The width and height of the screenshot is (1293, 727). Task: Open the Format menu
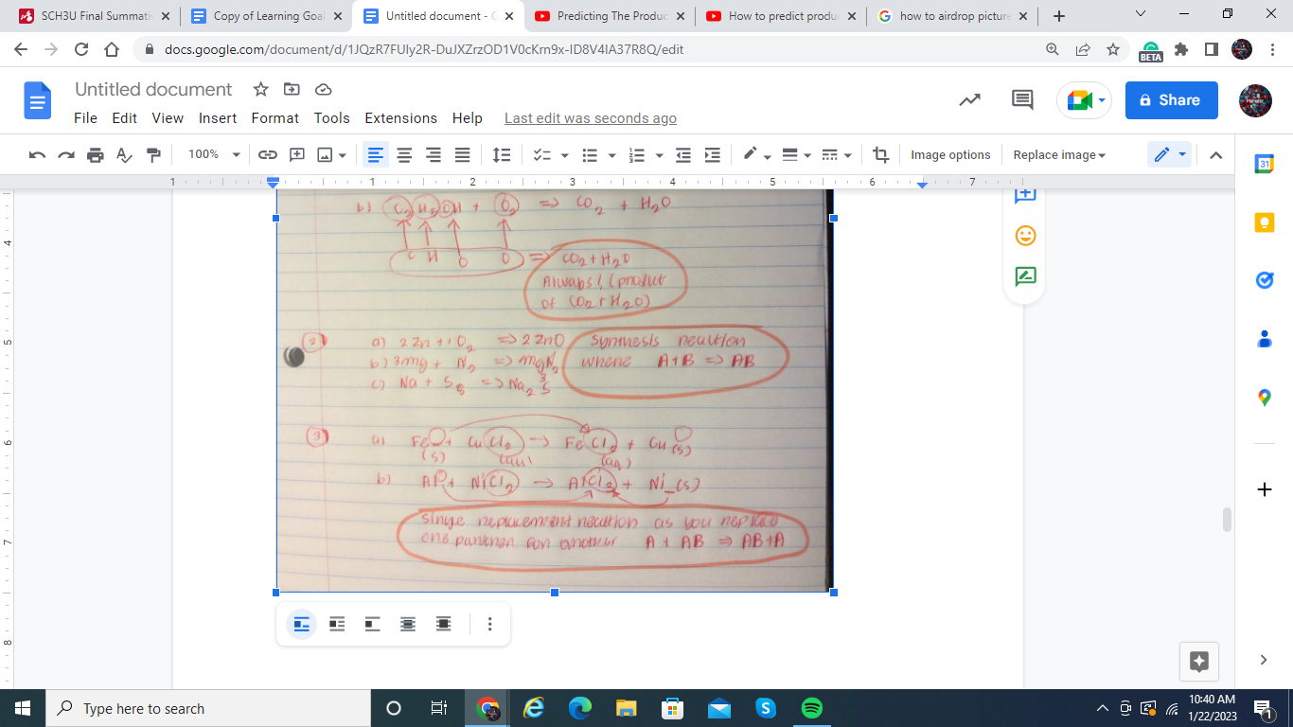[275, 118]
